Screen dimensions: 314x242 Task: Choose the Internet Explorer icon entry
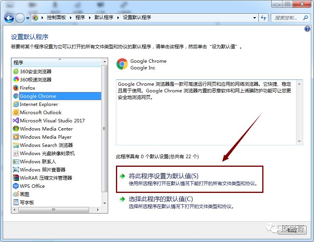[16, 104]
